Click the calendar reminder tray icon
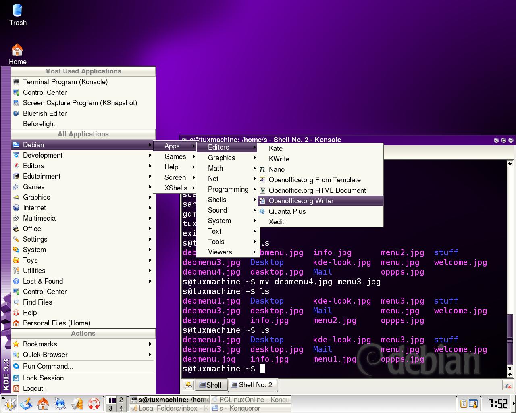Viewport: 516px width, 413px height. coord(473,404)
